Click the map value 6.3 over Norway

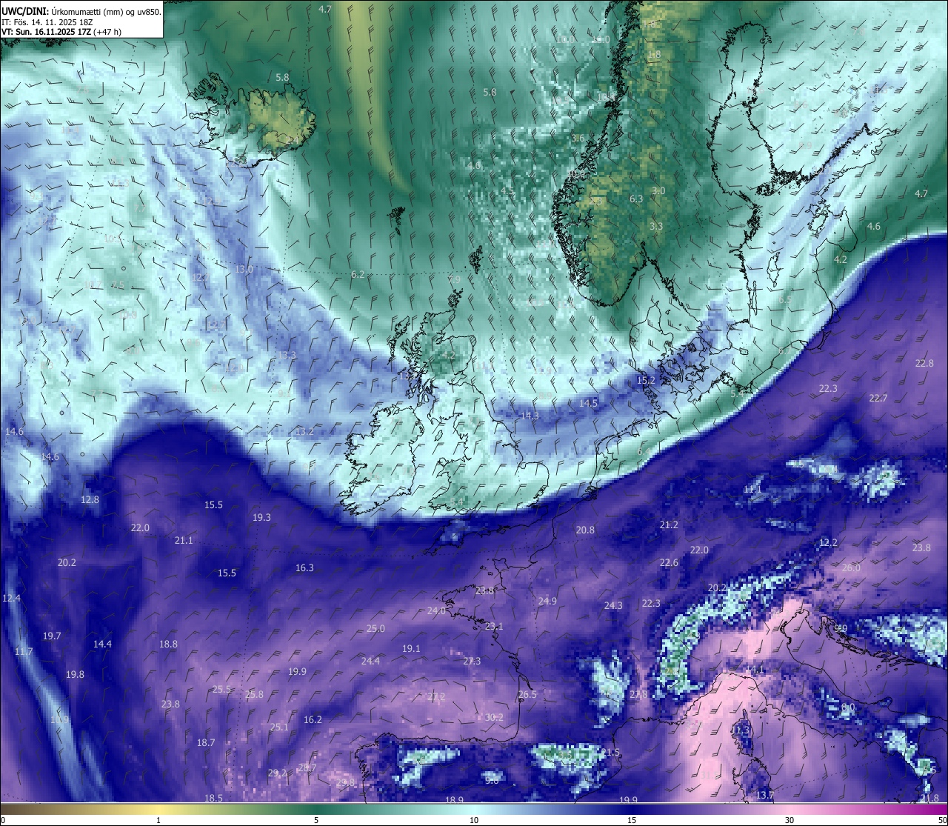pos(636,199)
